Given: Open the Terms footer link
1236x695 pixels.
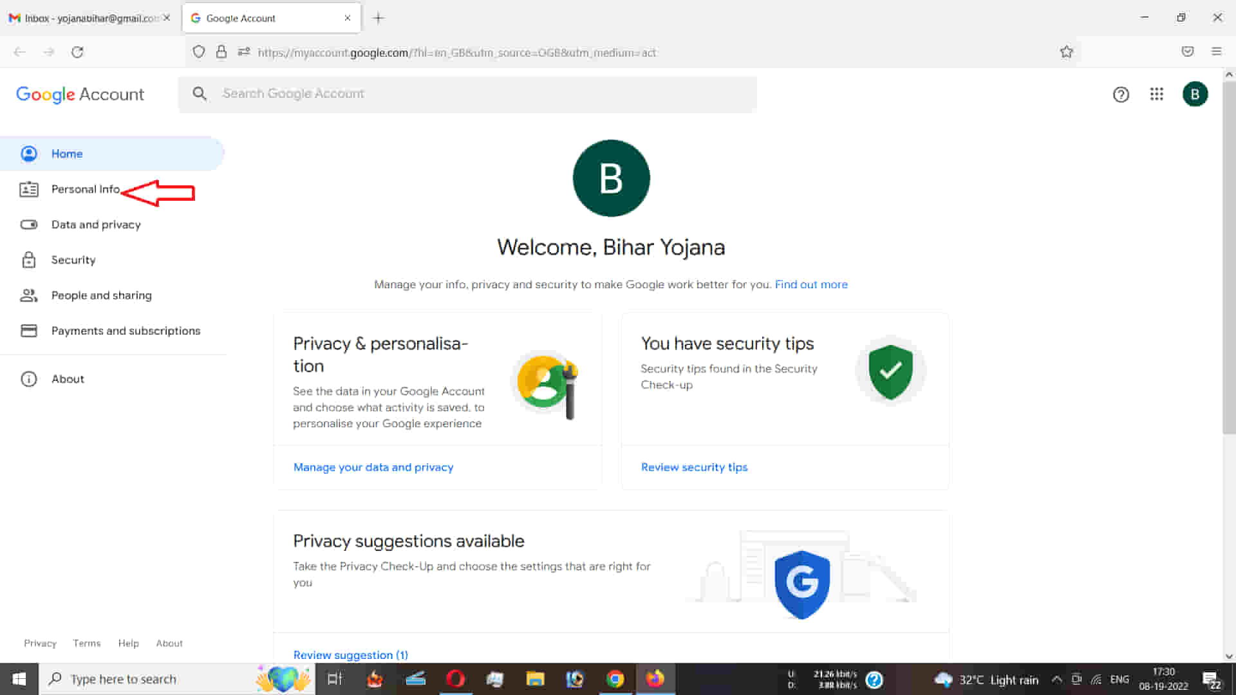Looking at the screenshot, I should coord(87,644).
